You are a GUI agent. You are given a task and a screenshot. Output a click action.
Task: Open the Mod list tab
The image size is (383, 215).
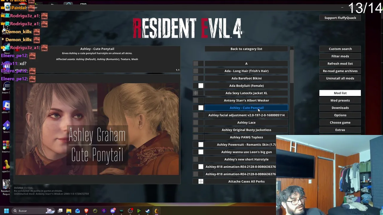click(340, 93)
